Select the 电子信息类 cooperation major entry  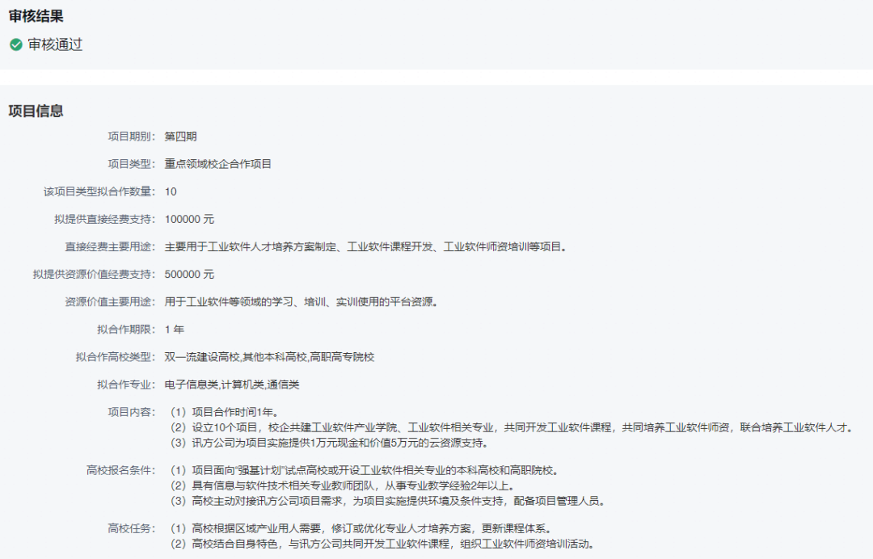click(192, 383)
